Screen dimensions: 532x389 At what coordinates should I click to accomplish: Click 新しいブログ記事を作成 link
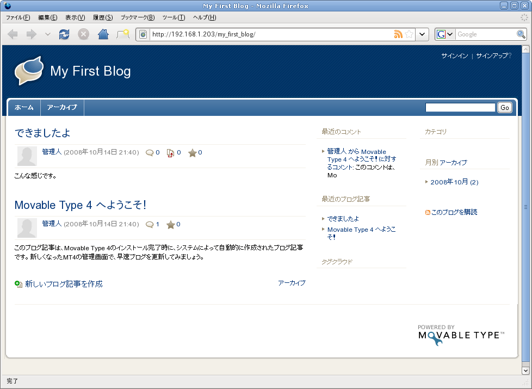point(64,284)
